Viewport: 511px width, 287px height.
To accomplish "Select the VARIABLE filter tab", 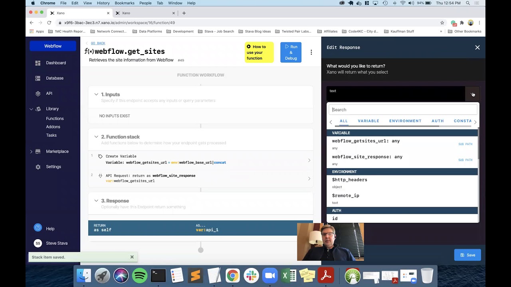I will (x=368, y=121).
